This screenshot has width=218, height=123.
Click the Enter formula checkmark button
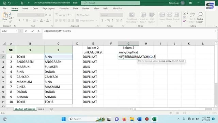[32, 31]
